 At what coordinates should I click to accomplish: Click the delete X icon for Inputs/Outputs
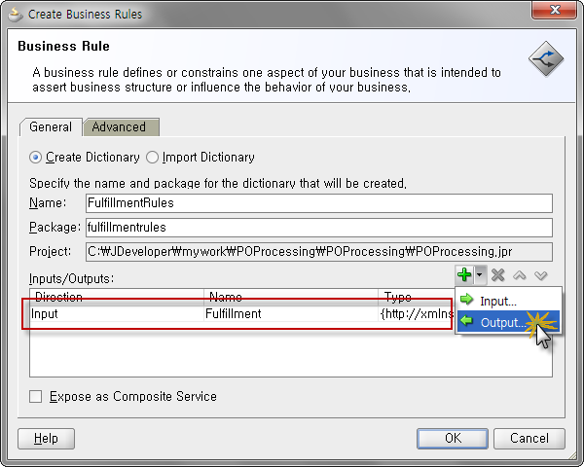(498, 275)
